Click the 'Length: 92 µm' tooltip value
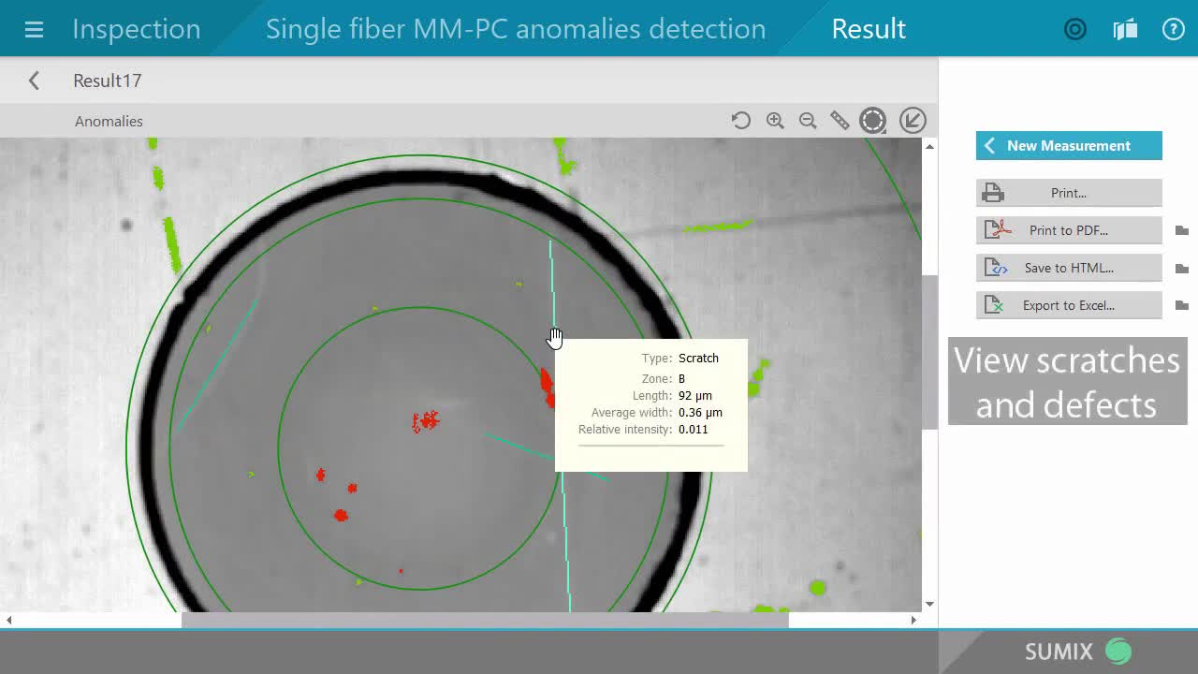 click(x=695, y=396)
